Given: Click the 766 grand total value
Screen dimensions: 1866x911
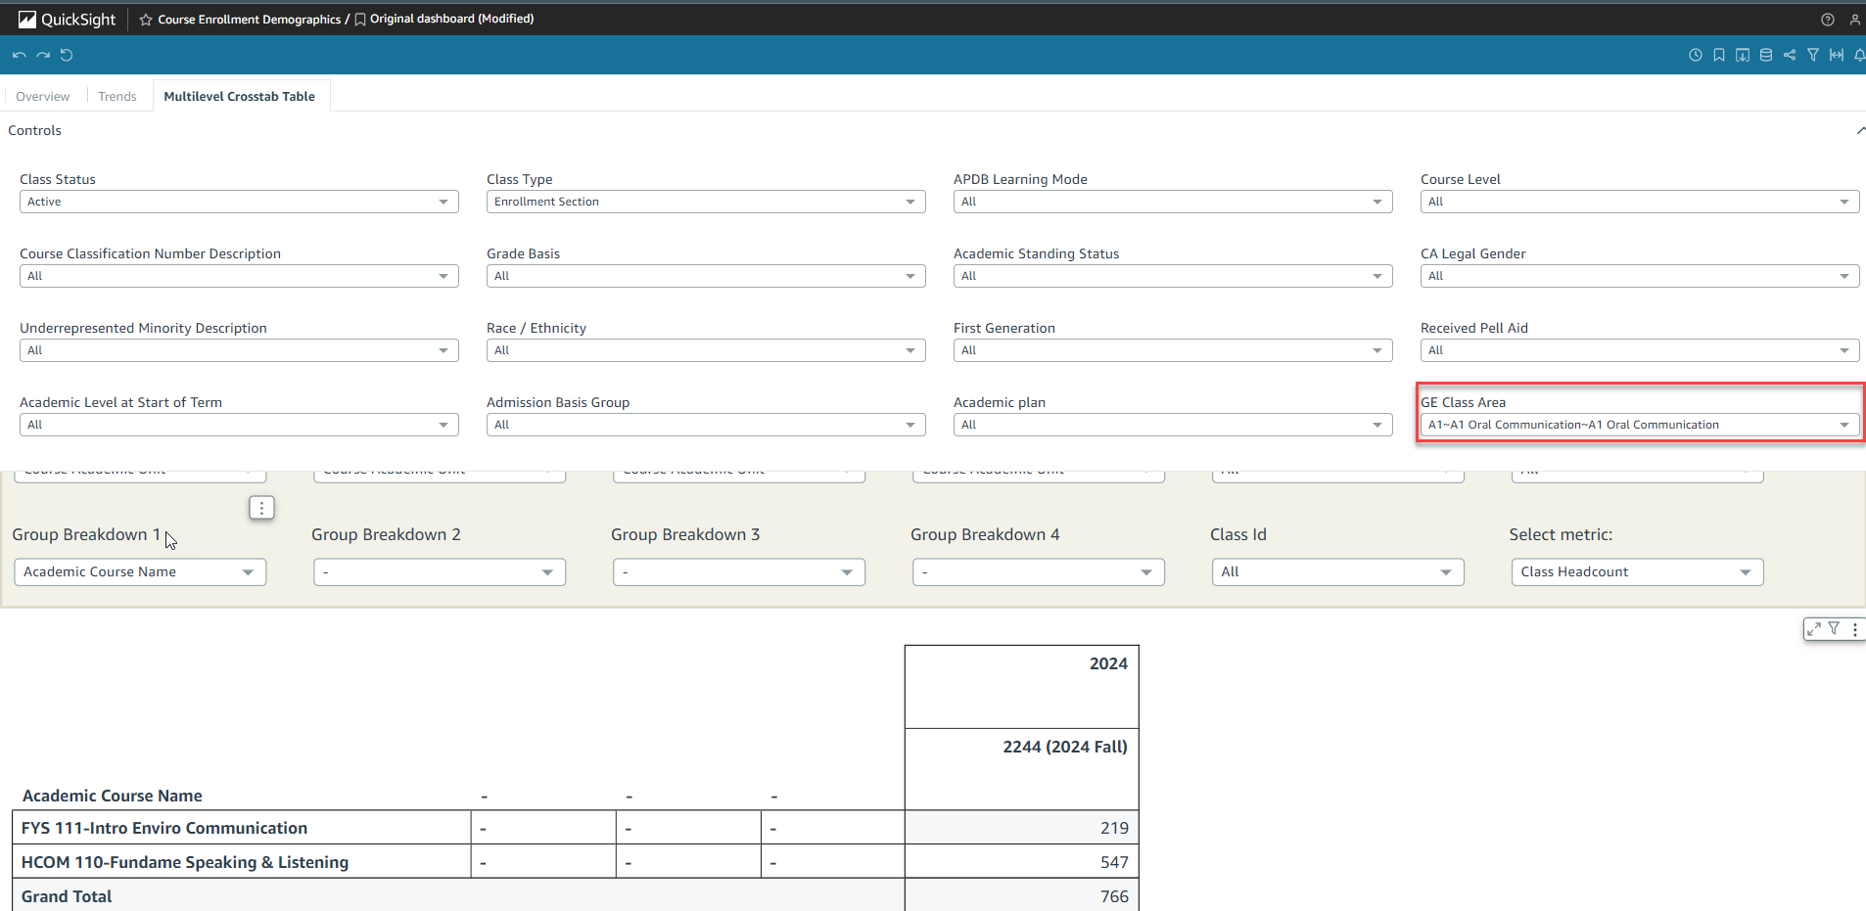Looking at the screenshot, I should [1022, 896].
